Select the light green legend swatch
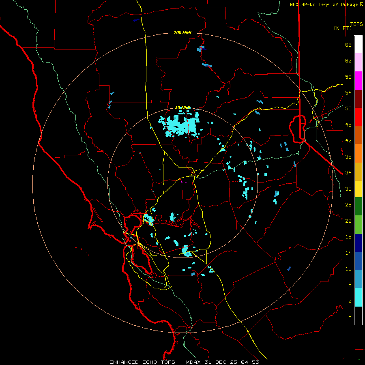 (x=358, y=225)
